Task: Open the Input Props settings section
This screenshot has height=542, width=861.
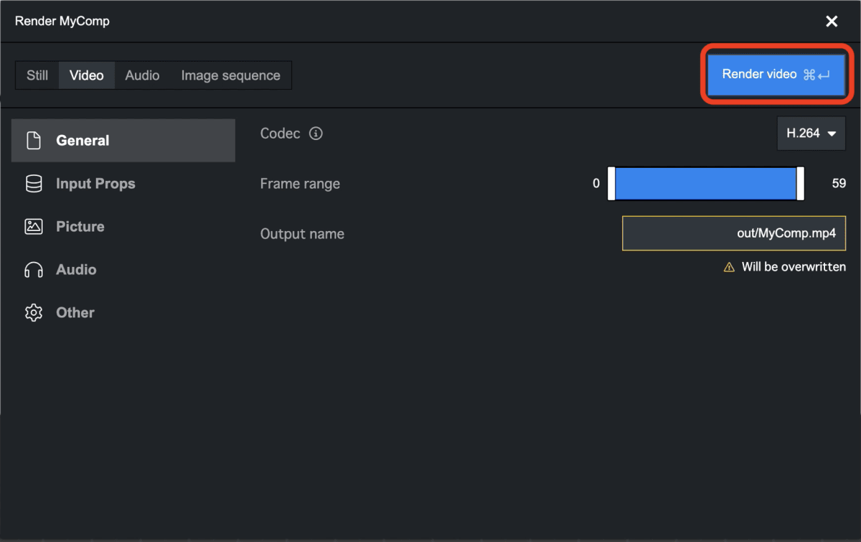Action: point(95,184)
